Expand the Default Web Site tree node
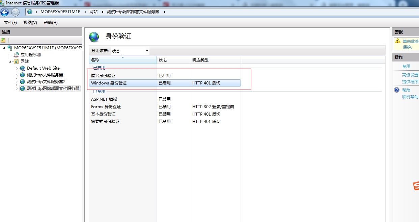The image size is (419, 222). click(17, 68)
